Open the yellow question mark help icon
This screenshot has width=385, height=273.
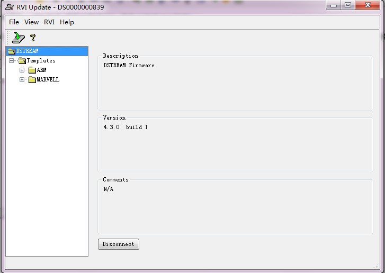pyautogui.click(x=33, y=38)
